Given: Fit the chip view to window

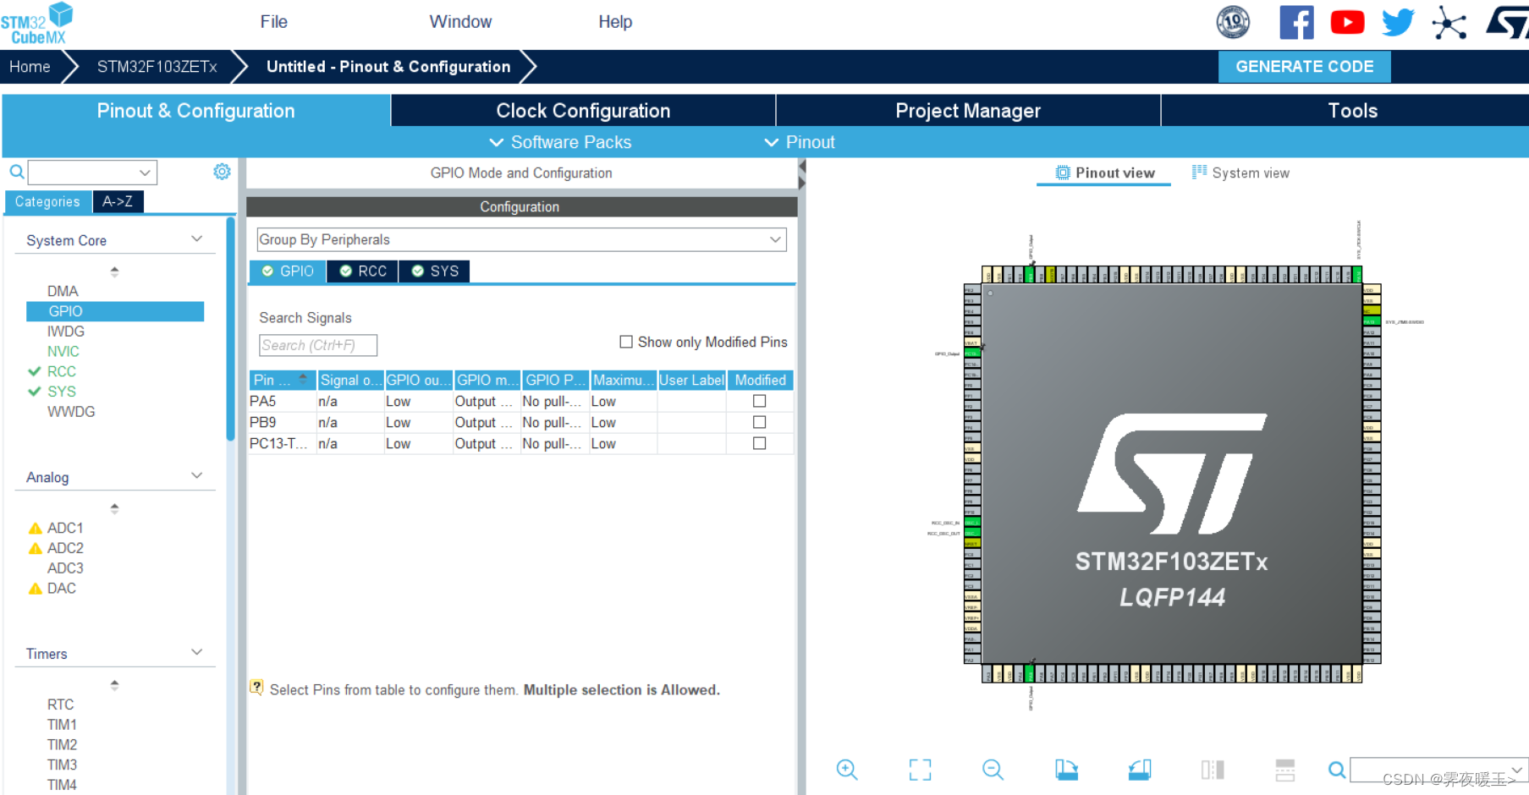Looking at the screenshot, I should 920,769.
